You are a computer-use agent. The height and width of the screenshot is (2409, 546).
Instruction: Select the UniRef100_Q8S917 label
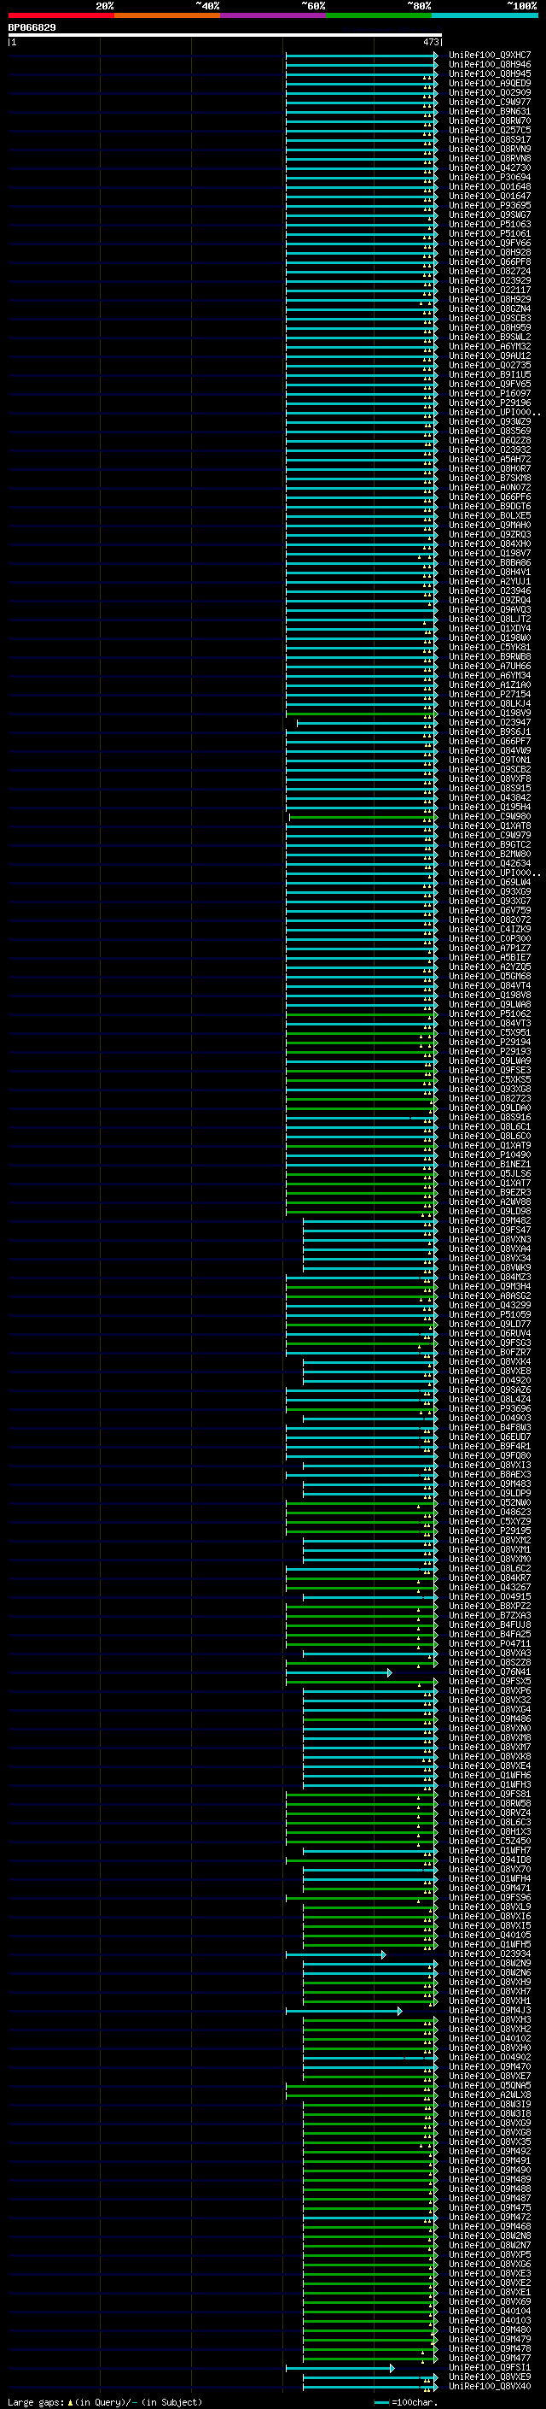point(489,139)
